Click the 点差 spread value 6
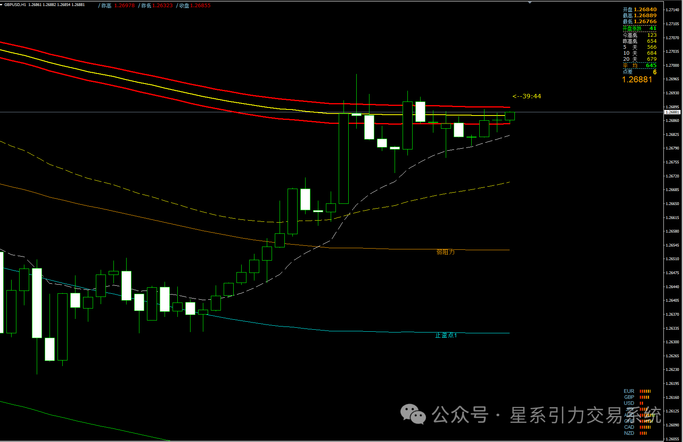683x442 pixels. [655, 72]
